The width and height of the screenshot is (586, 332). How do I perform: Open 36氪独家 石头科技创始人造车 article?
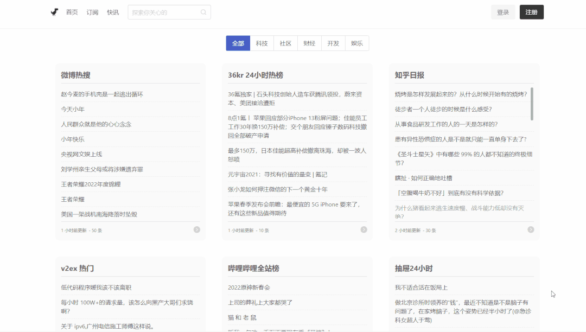pyautogui.click(x=295, y=99)
